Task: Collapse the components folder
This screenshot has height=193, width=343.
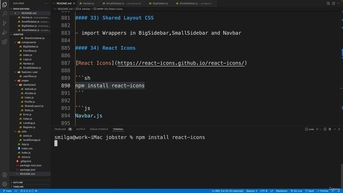Action: point(28,42)
